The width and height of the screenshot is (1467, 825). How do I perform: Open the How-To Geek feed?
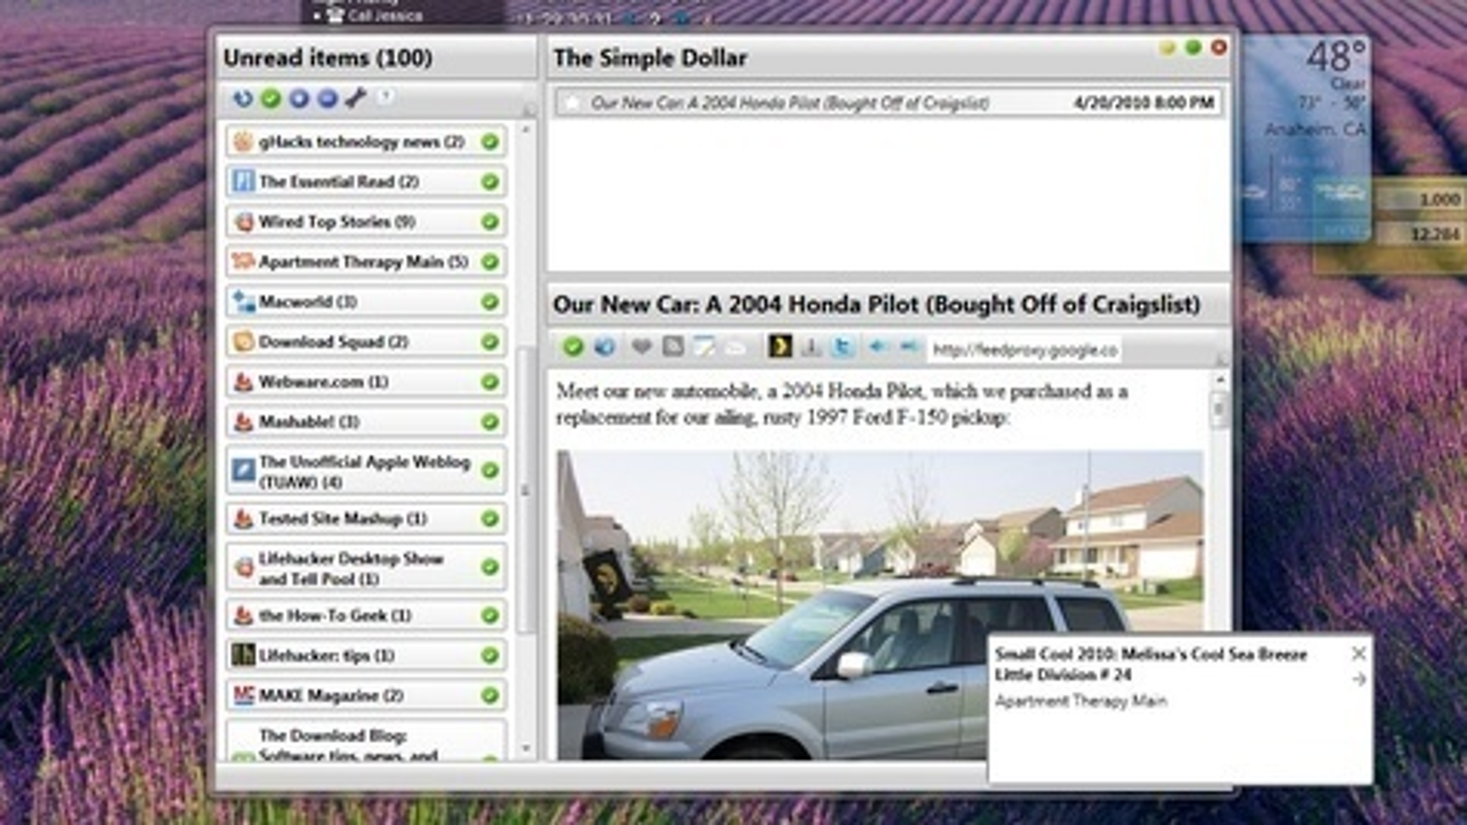coord(366,615)
